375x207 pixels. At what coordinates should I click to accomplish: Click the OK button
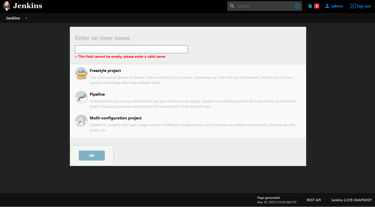92,156
